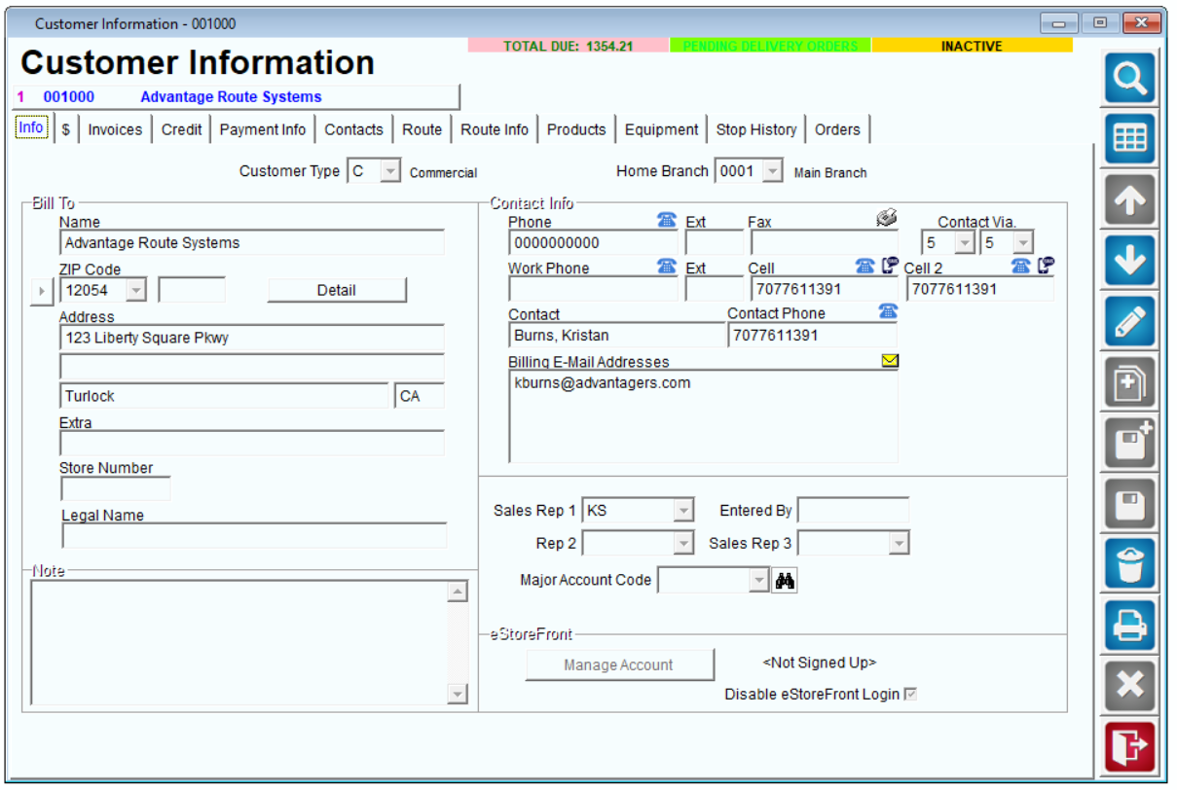This screenshot has width=1177, height=790.
Task: Click the gray X cancel icon
Action: 1129,686
